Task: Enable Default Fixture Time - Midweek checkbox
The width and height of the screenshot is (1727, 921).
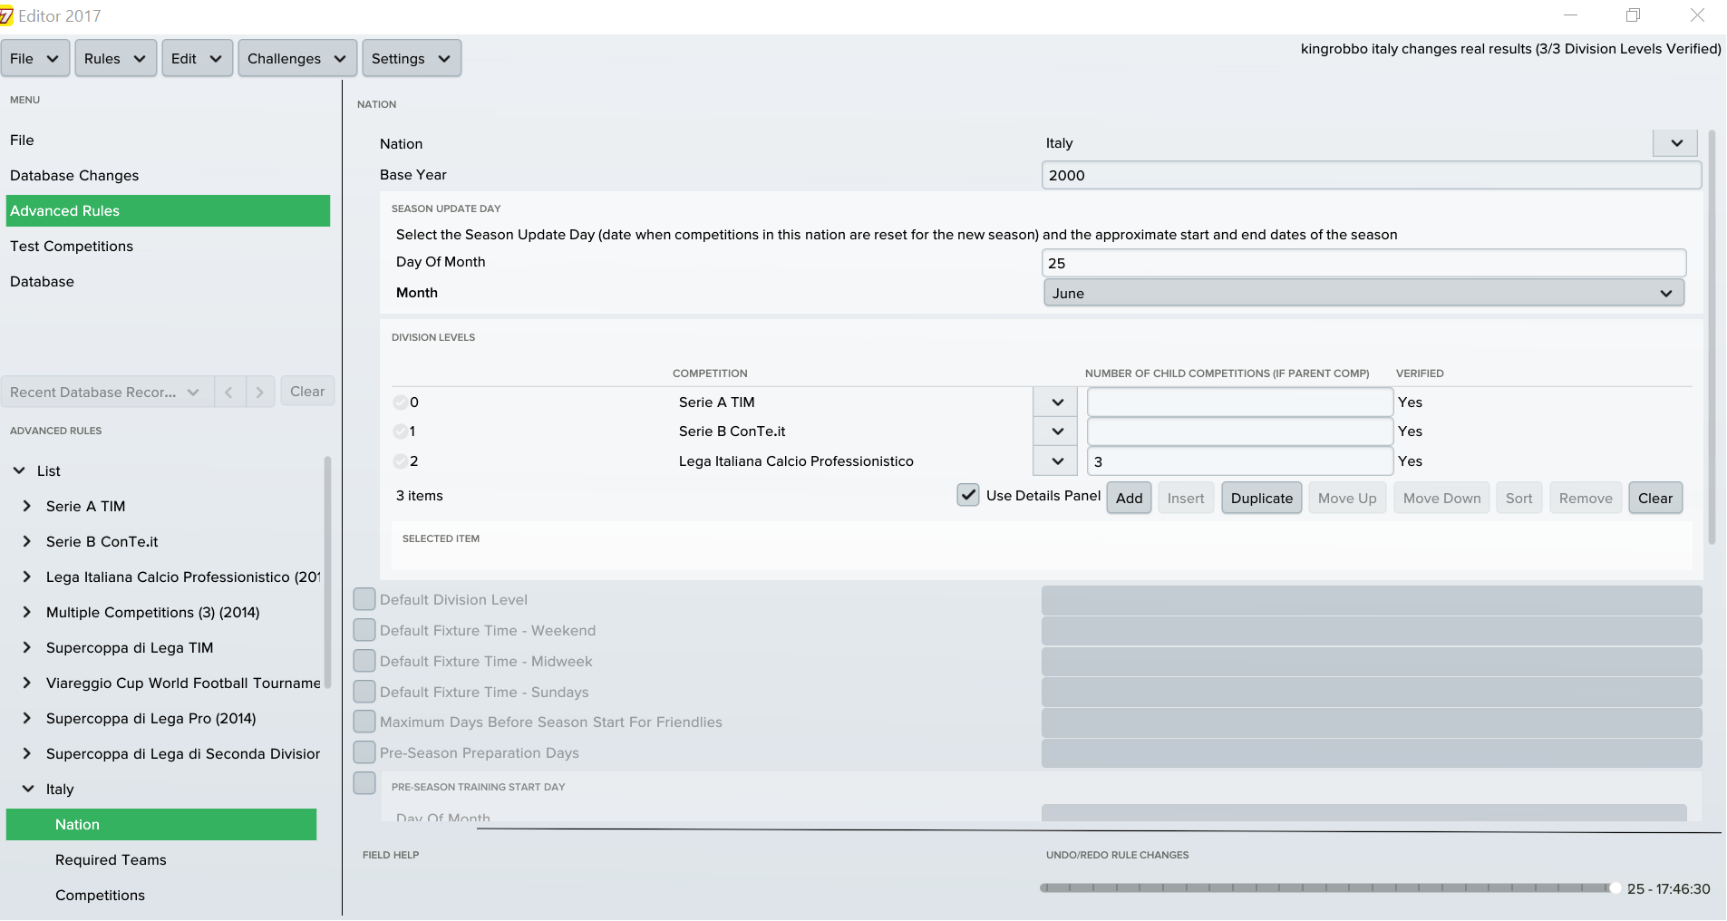Action: (364, 661)
